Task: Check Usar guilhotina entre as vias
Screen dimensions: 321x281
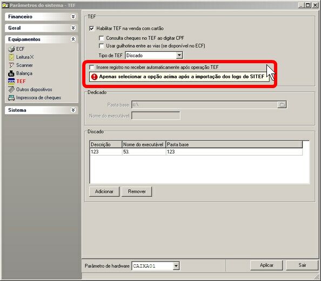Action: click(102, 46)
